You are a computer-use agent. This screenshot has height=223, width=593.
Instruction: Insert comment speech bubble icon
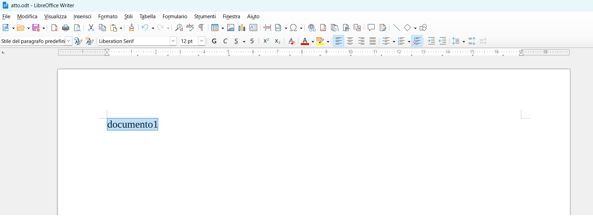pos(371,28)
